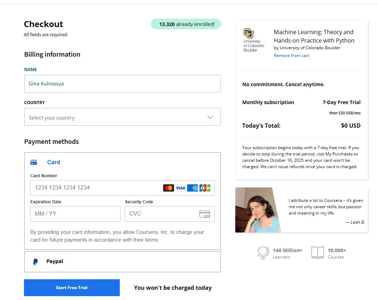Screen dimensions: 378x300
Task: Remove the course from cart
Action: 291,56
